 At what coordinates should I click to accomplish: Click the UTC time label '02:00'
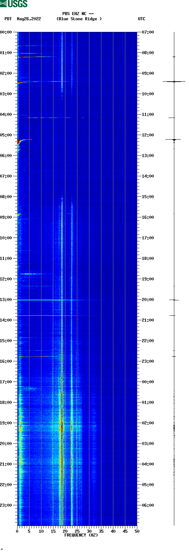[148, 423]
